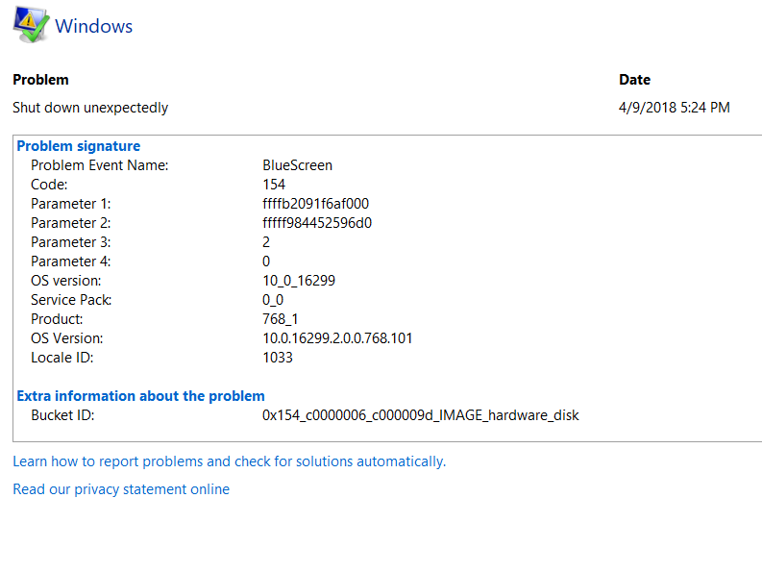Viewport: 762px width, 573px height.
Task: Click the 'Parameter 4:' label
Action: tap(71, 262)
